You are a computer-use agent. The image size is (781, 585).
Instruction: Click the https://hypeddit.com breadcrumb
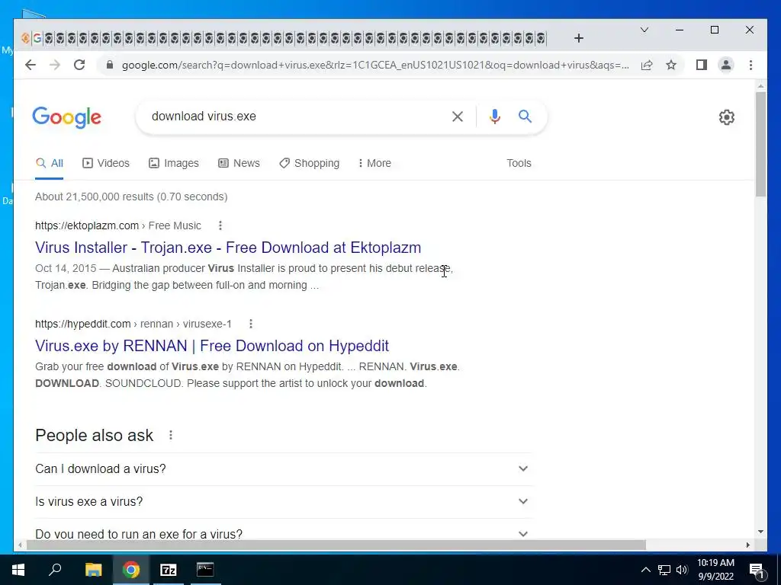[x=82, y=324]
